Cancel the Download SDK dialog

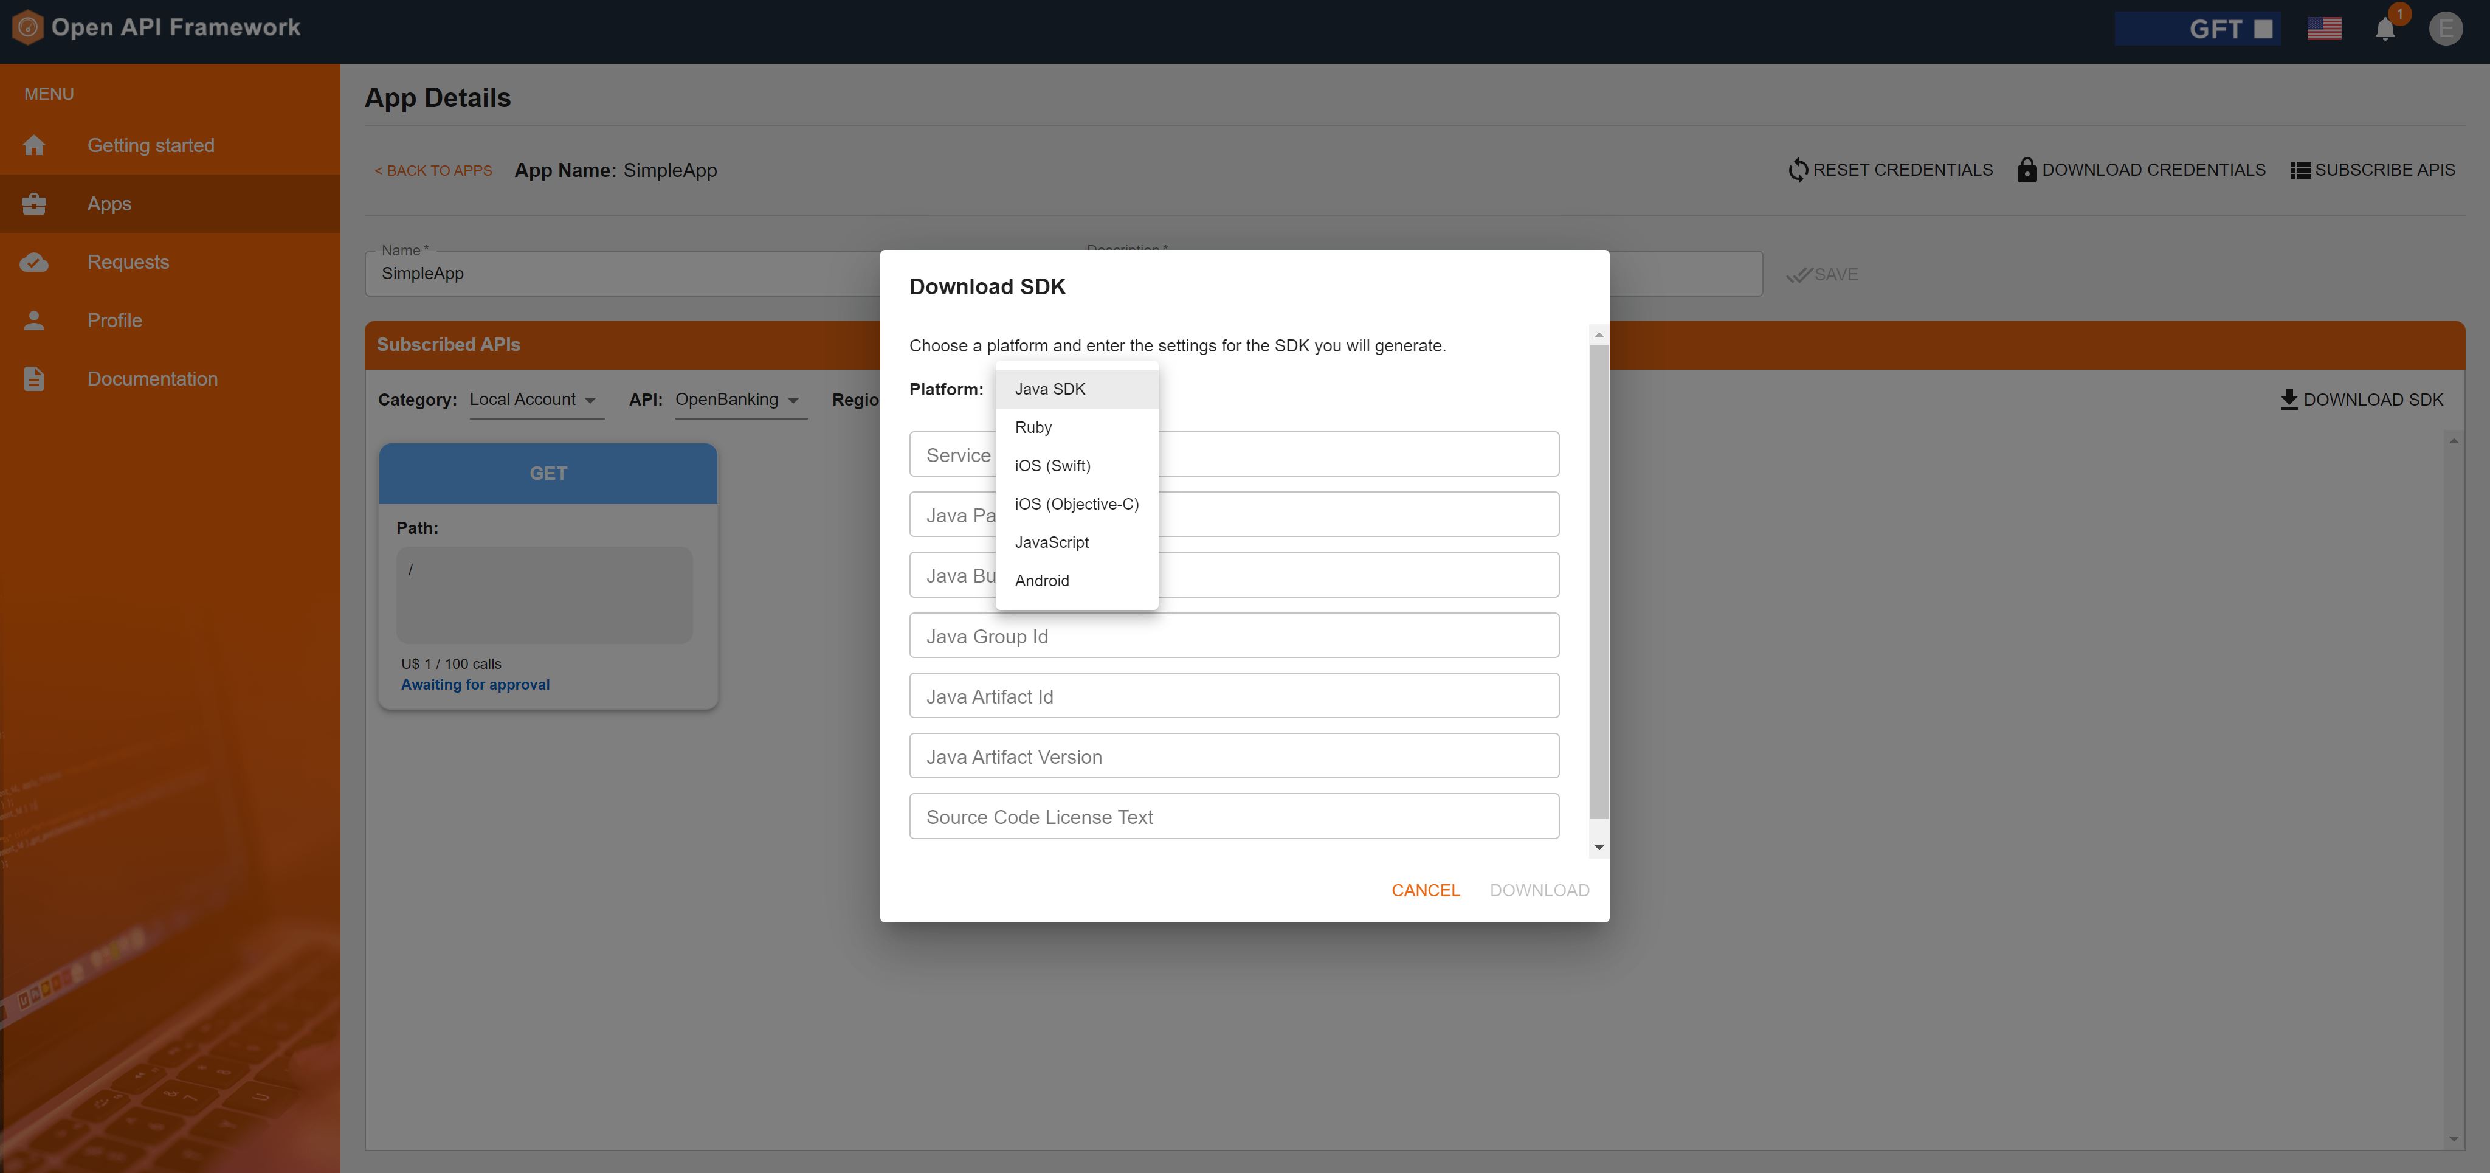[1426, 890]
